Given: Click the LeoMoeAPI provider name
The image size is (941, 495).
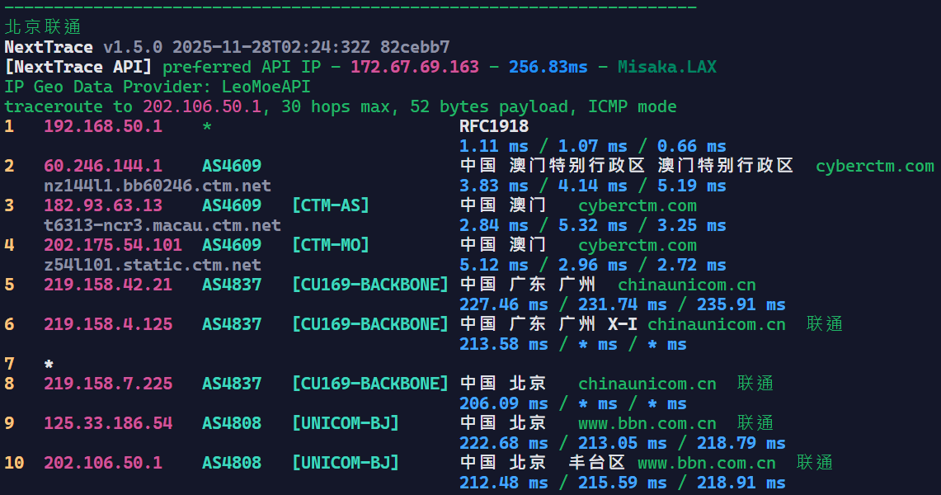Looking at the screenshot, I should tap(261, 87).
